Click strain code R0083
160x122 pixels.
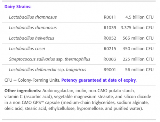pos(110,59)
